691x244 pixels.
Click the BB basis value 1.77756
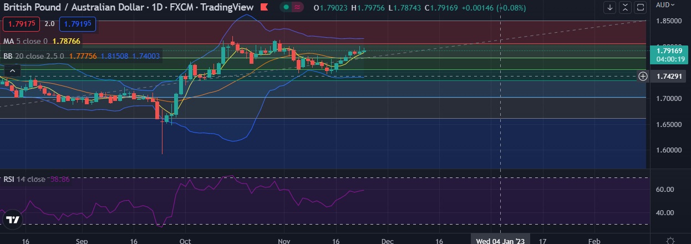pyautogui.click(x=84, y=56)
